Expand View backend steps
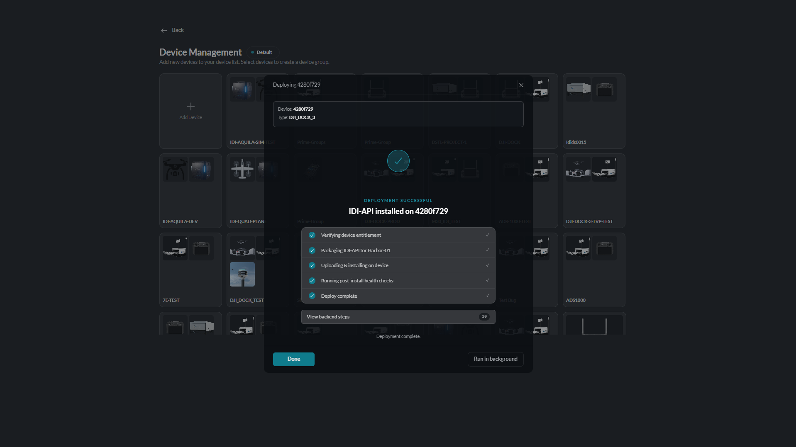 click(x=398, y=317)
